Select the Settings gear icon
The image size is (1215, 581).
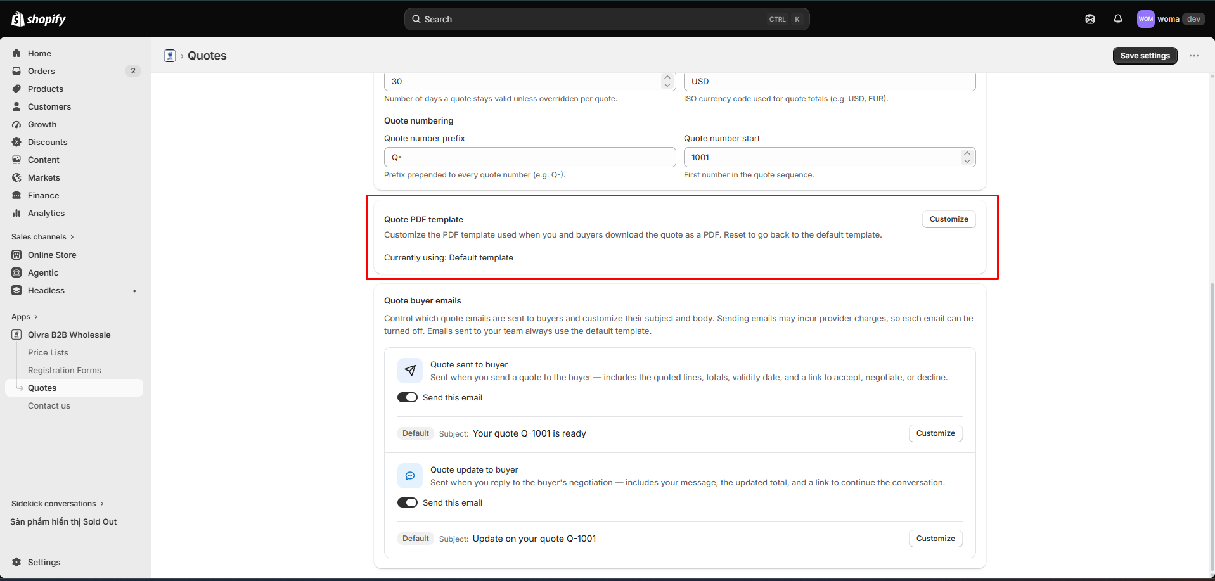point(17,562)
